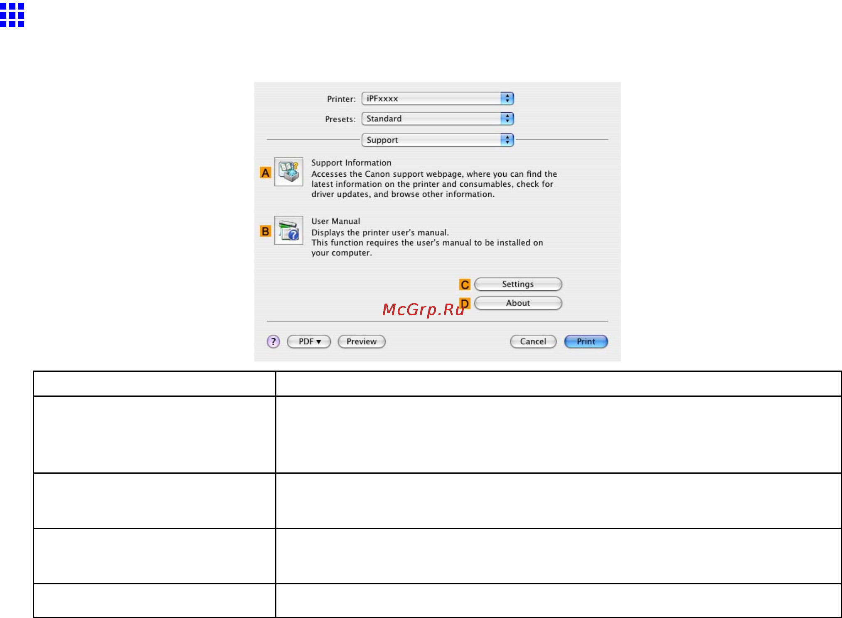
Task: Click the Cancel button
Action: point(533,341)
